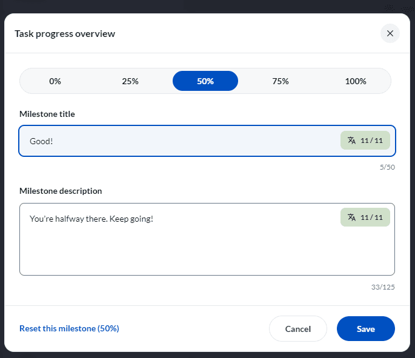Click the Task progress overview heading
The height and width of the screenshot is (358, 415).
pos(65,34)
